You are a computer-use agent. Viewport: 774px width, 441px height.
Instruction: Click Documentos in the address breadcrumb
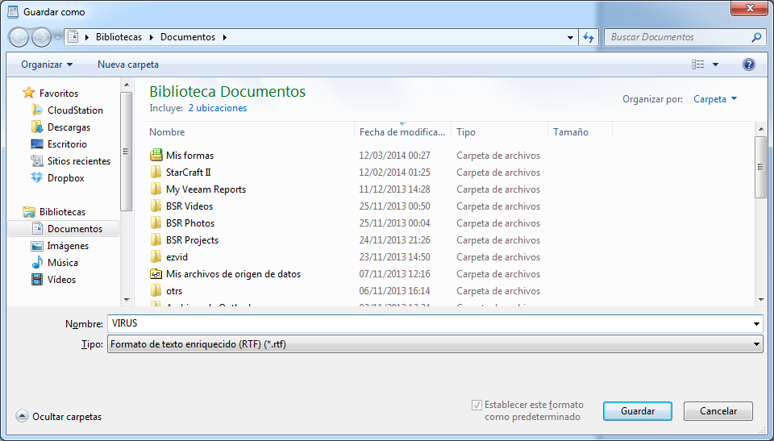(188, 37)
